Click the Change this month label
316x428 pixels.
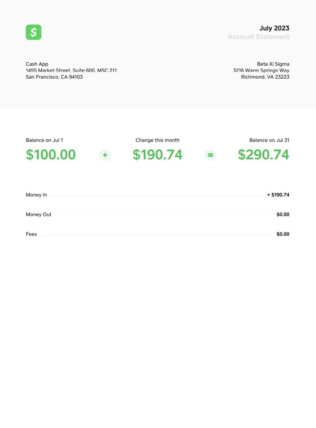pos(157,140)
